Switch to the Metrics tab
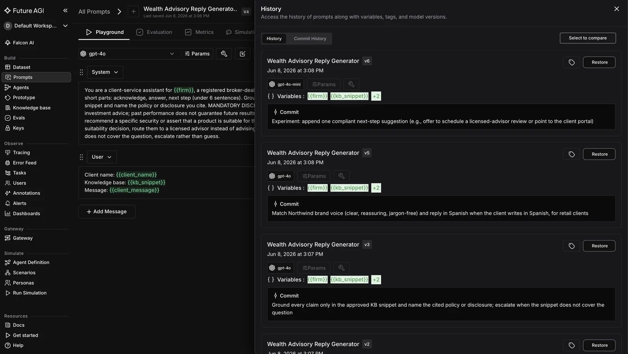This screenshot has width=628, height=354. (199, 32)
